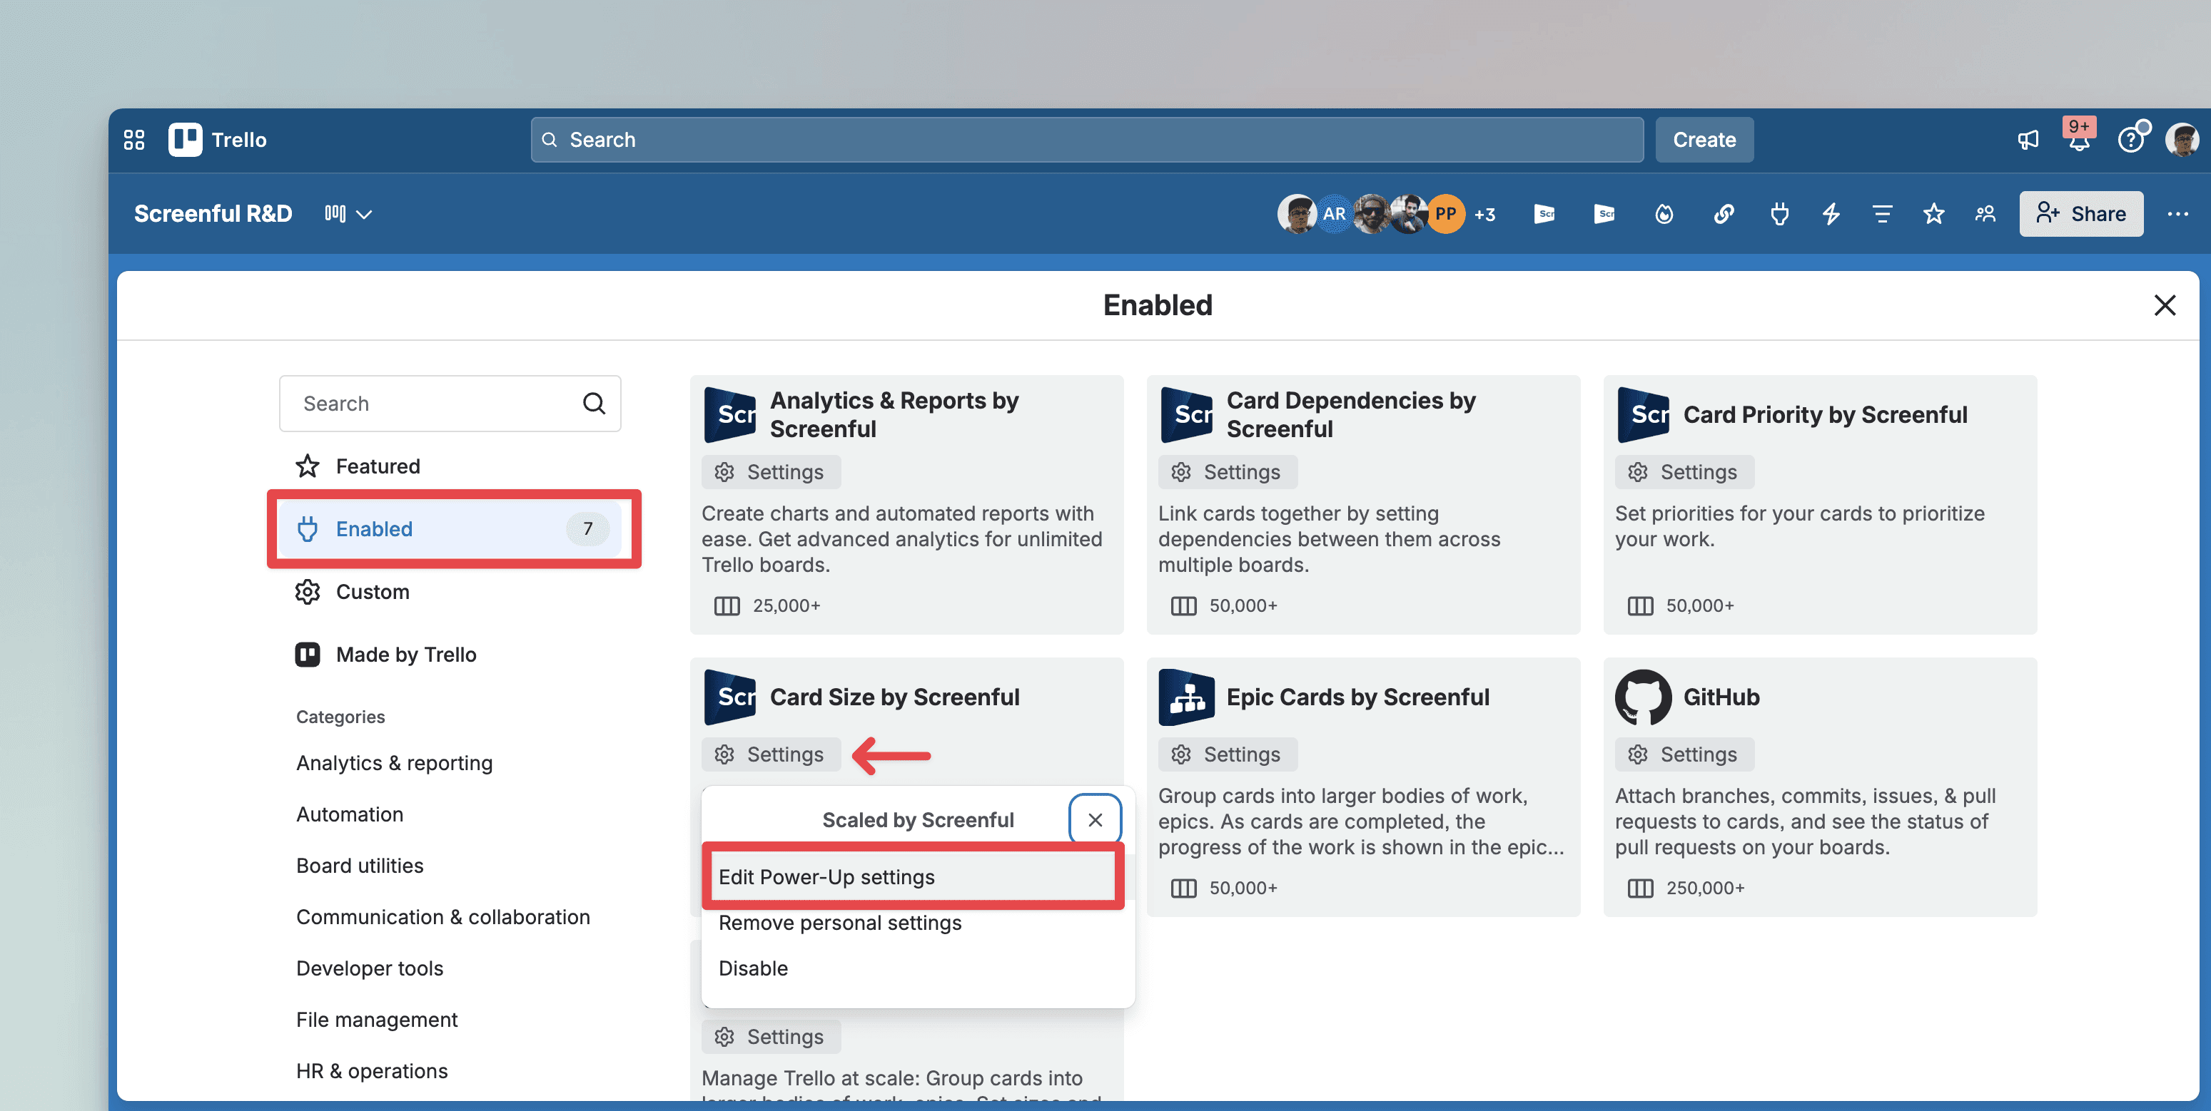Open the help question mark icon
Image resolution: width=2211 pixels, height=1111 pixels.
click(2130, 140)
